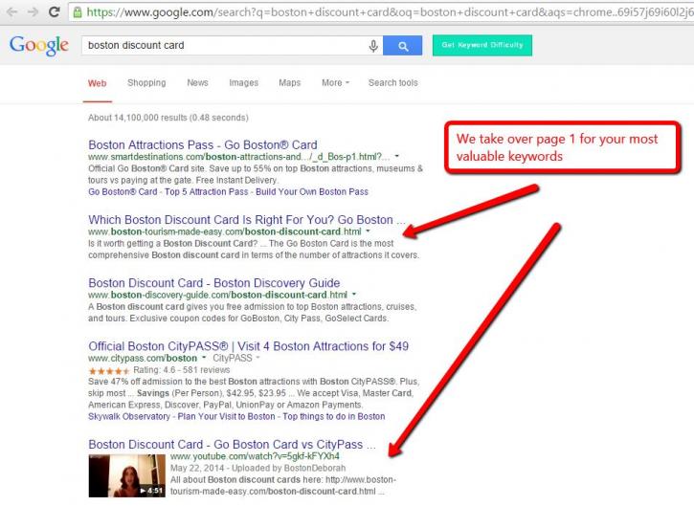Click 'All about Boston discount cards here' snippet
The image size is (694, 506).
[283, 486]
